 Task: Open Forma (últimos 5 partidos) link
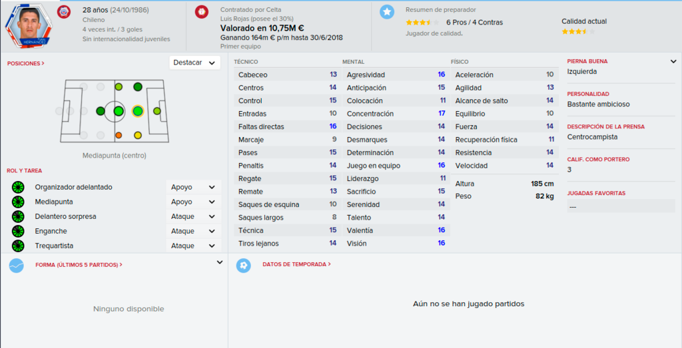coord(79,265)
